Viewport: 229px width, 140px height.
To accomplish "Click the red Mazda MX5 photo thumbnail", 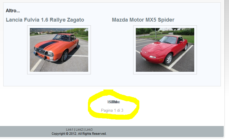I will (x=165, y=50).
